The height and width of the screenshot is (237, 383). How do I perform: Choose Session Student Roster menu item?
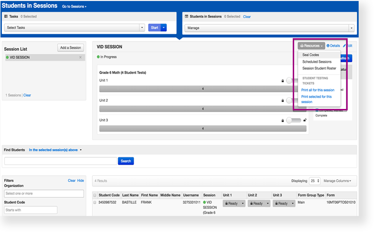point(319,68)
